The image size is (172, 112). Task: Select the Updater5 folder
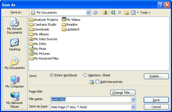[x=70, y=29]
